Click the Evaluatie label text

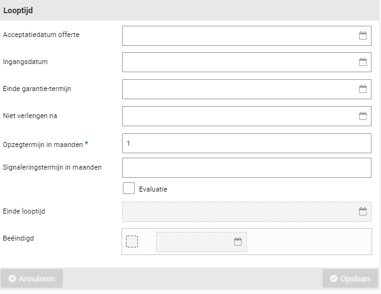153,189
